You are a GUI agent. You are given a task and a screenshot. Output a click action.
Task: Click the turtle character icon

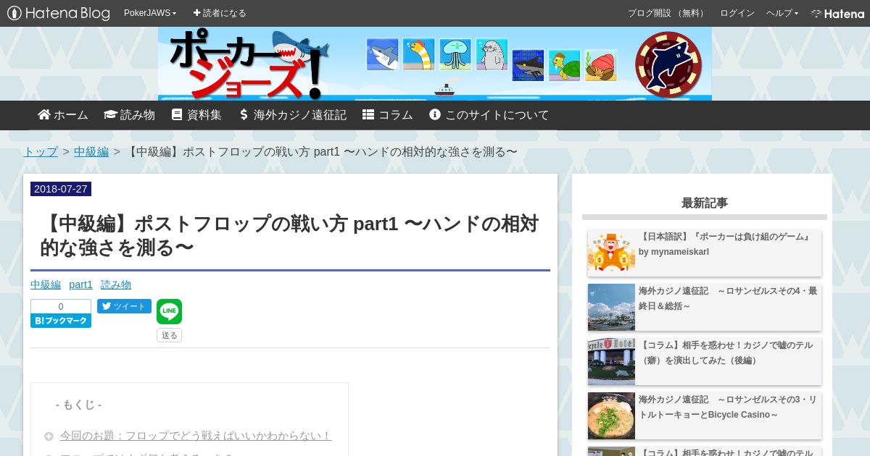pyautogui.click(x=564, y=65)
